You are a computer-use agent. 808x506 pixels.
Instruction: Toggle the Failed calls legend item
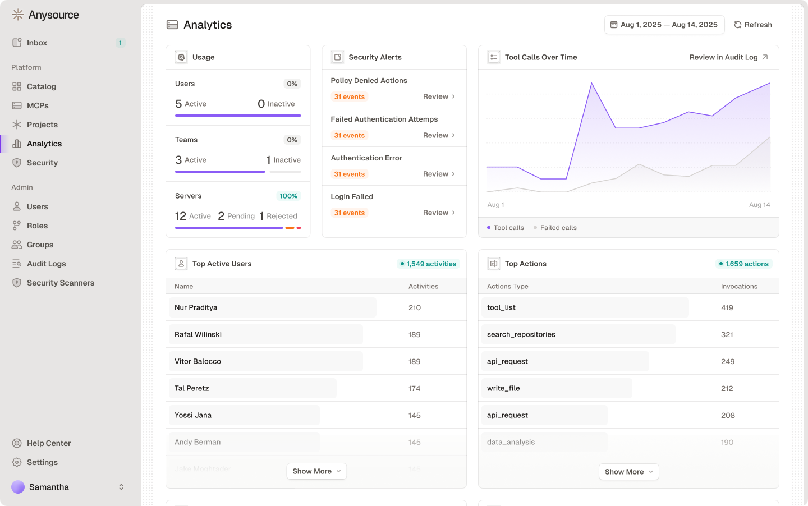click(554, 228)
